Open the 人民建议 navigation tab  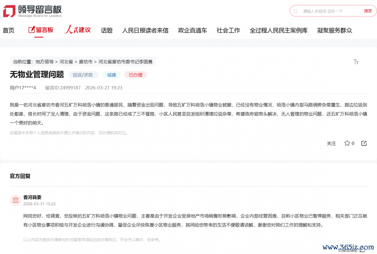(x=78, y=30)
